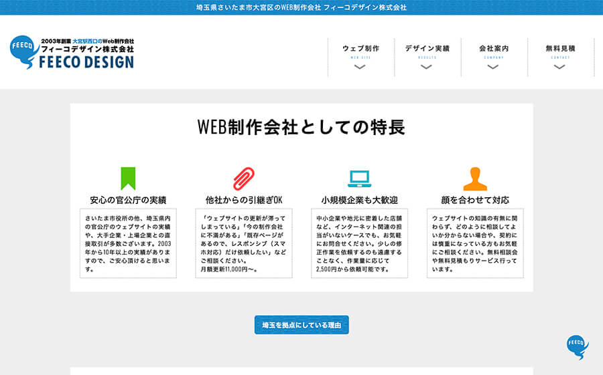Click the 安心の官公庁の実績 heading
Image resolution: width=603 pixels, height=375 pixels.
pos(128,200)
